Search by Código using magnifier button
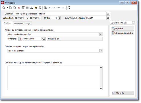This screenshot has width=141, height=103. coord(108,18)
